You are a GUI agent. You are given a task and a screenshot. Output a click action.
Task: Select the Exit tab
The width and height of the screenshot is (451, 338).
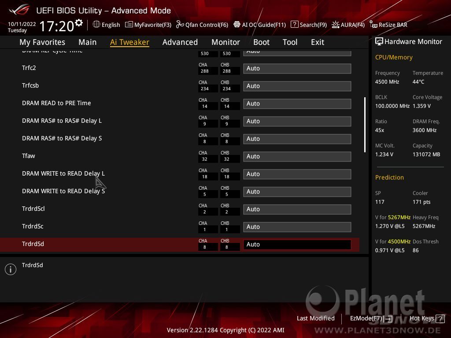coord(318,42)
